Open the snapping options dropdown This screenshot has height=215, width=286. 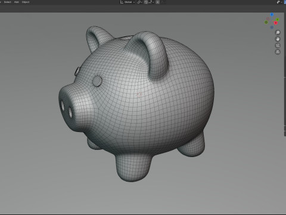151,2
